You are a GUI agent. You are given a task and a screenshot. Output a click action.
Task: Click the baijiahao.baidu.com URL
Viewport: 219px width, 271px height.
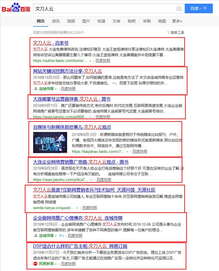coord(98,152)
